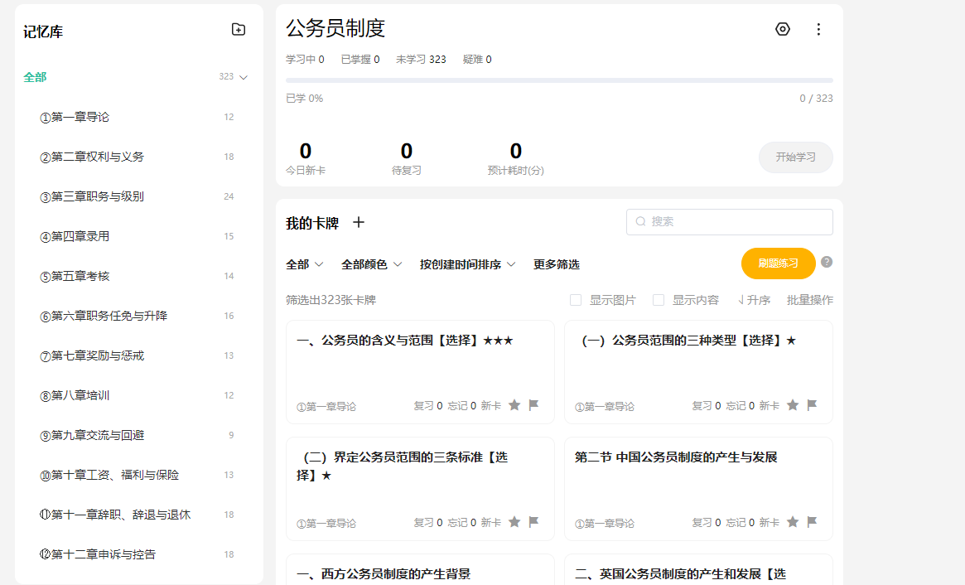
Task: Click the 记忆库 sidebar heading
Action: [43, 31]
